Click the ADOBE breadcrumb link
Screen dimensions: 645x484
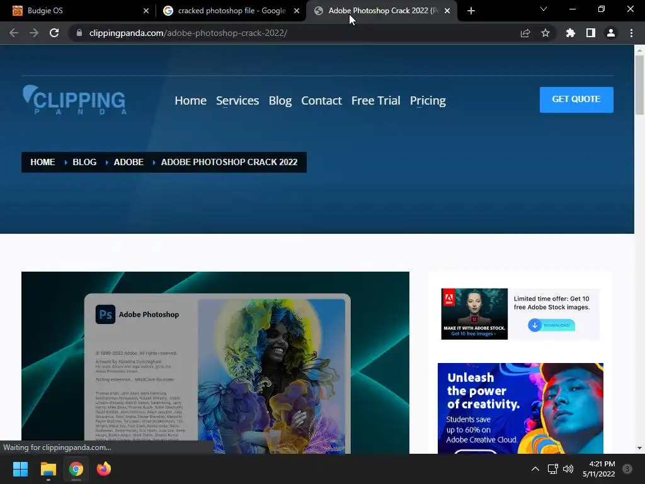[x=128, y=162]
